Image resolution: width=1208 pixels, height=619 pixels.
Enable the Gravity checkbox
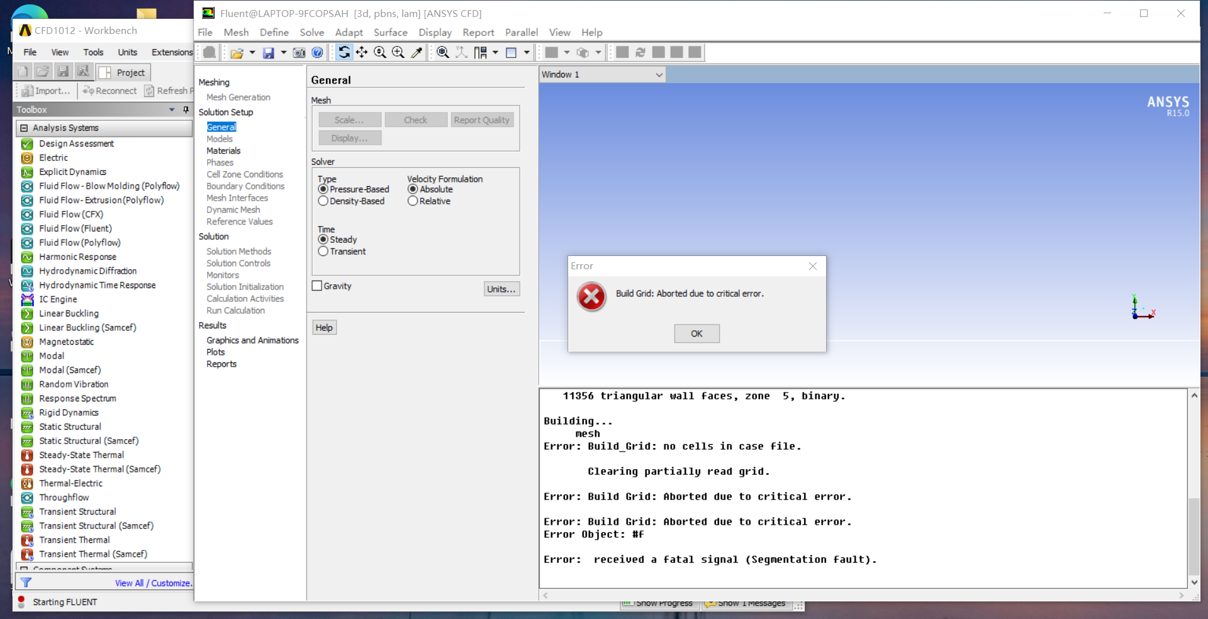[317, 286]
